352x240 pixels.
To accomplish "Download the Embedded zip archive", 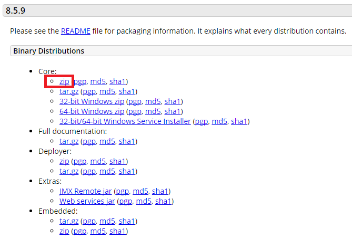I will (x=64, y=231).
